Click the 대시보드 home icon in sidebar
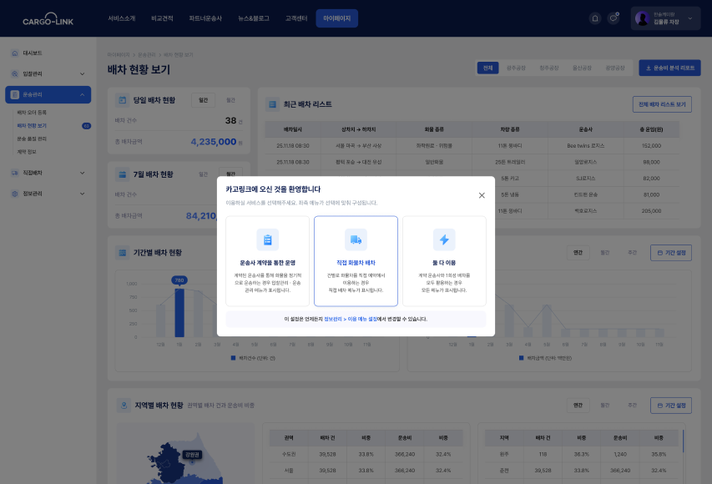The height and width of the screenshot is (484, 712). (x=15, y=53)
